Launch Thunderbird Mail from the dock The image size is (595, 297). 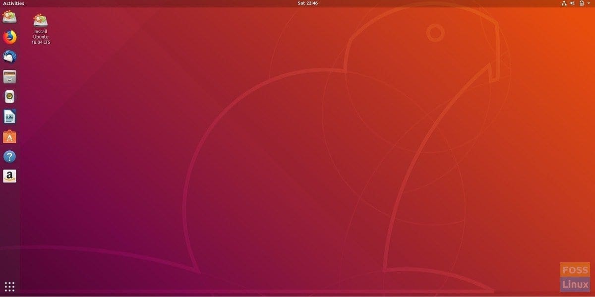click(9, 57)
